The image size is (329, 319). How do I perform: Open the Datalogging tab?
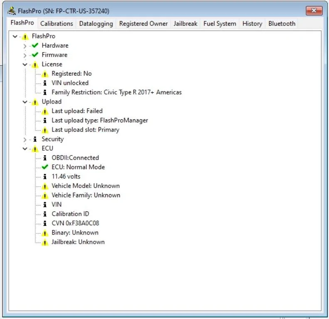[x=96, y=24]
